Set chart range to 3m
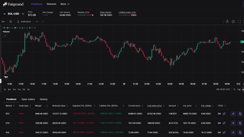244x137 pixels. tap(14, 90)
